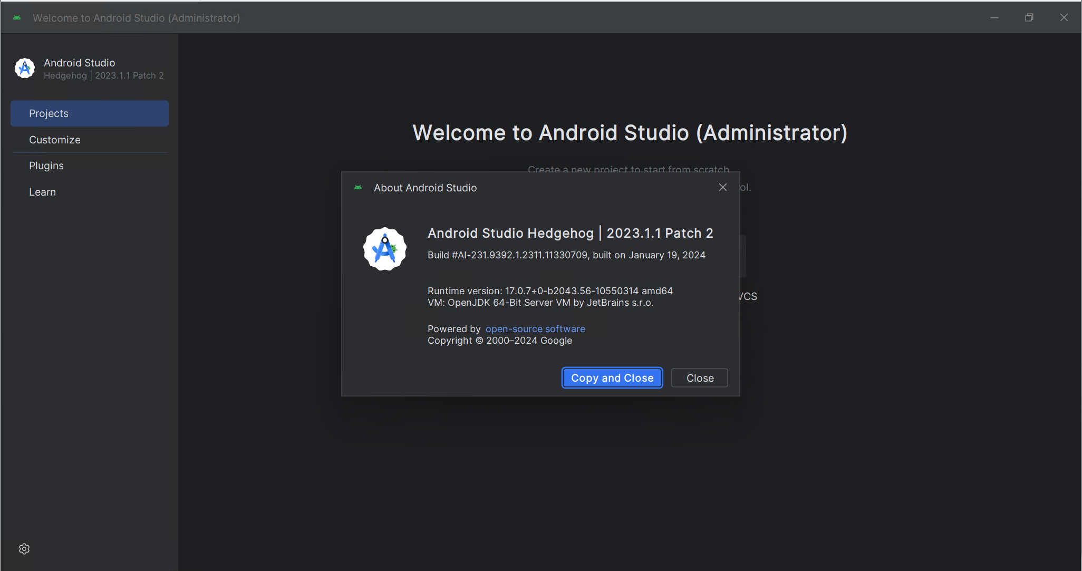Click the green Android icon in About dialog title
Screen dimensions: 1082x571
point(358,188)
